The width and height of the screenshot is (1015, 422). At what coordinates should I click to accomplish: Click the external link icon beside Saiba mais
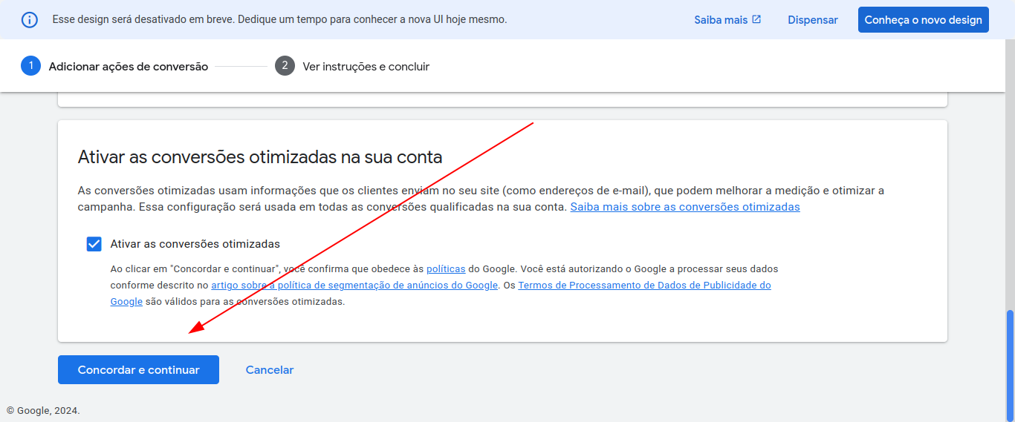coord(756,19)
